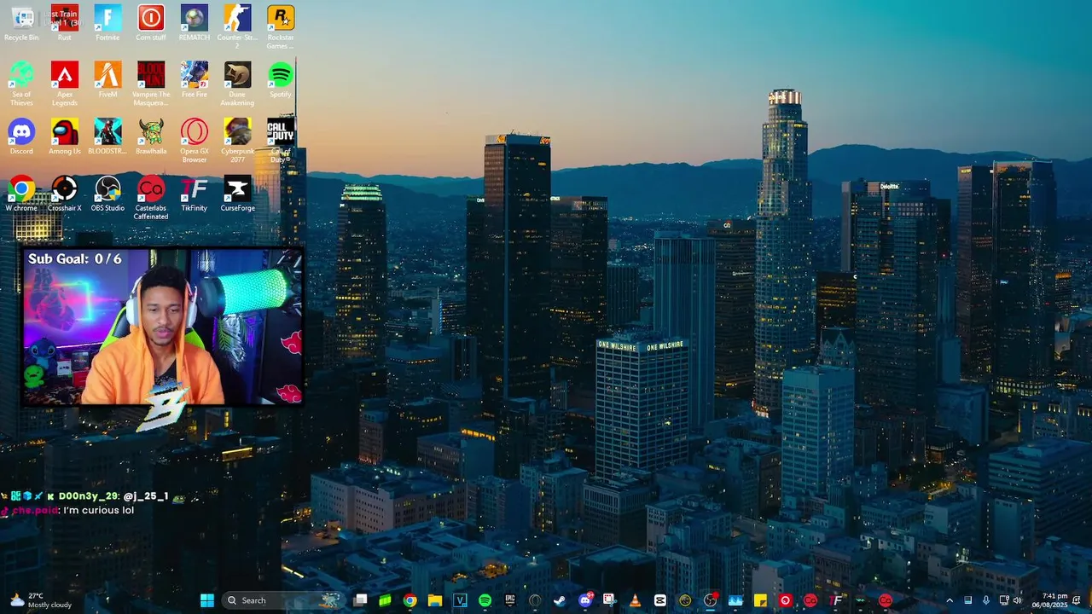1092x614 pixels.
Task: Open the FiveM desktop shortcut
Action: tap(107, 80)
